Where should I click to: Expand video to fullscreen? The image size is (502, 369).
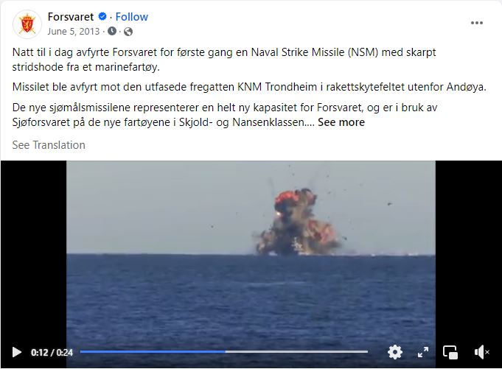(423, 352)
